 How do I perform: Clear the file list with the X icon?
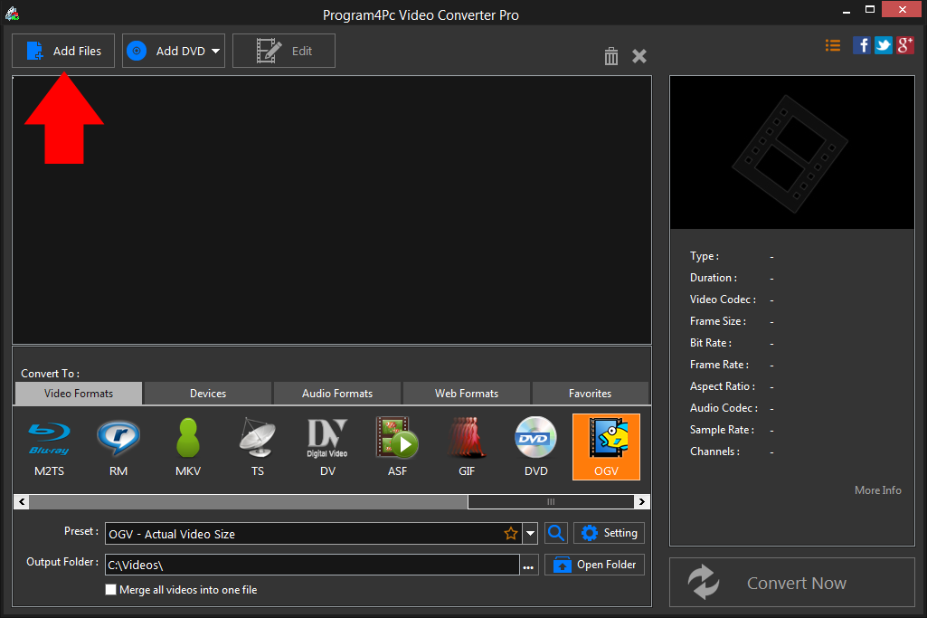point(639,56)
